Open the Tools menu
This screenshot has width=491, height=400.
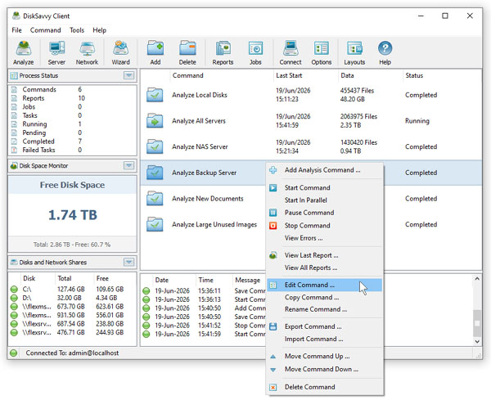coord(77,30)
